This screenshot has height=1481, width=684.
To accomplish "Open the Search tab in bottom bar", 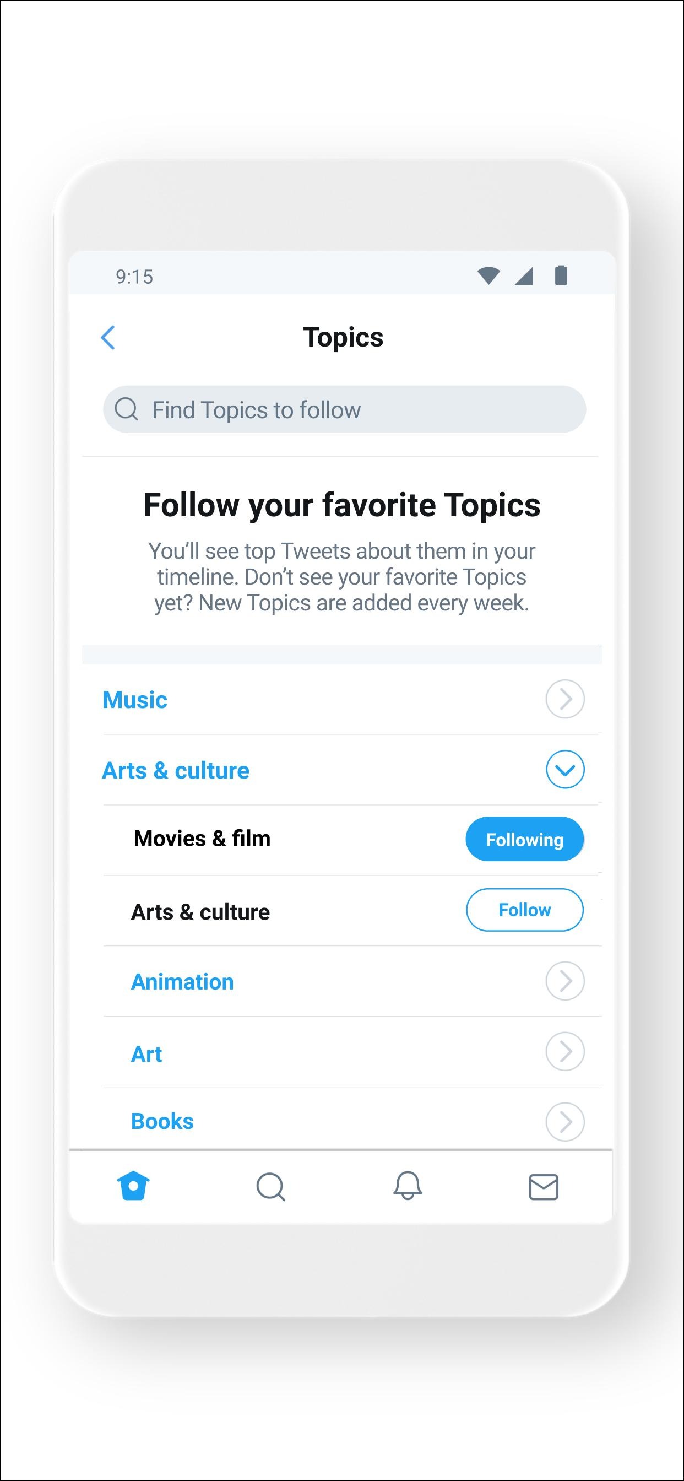I will pos(271,1187).
